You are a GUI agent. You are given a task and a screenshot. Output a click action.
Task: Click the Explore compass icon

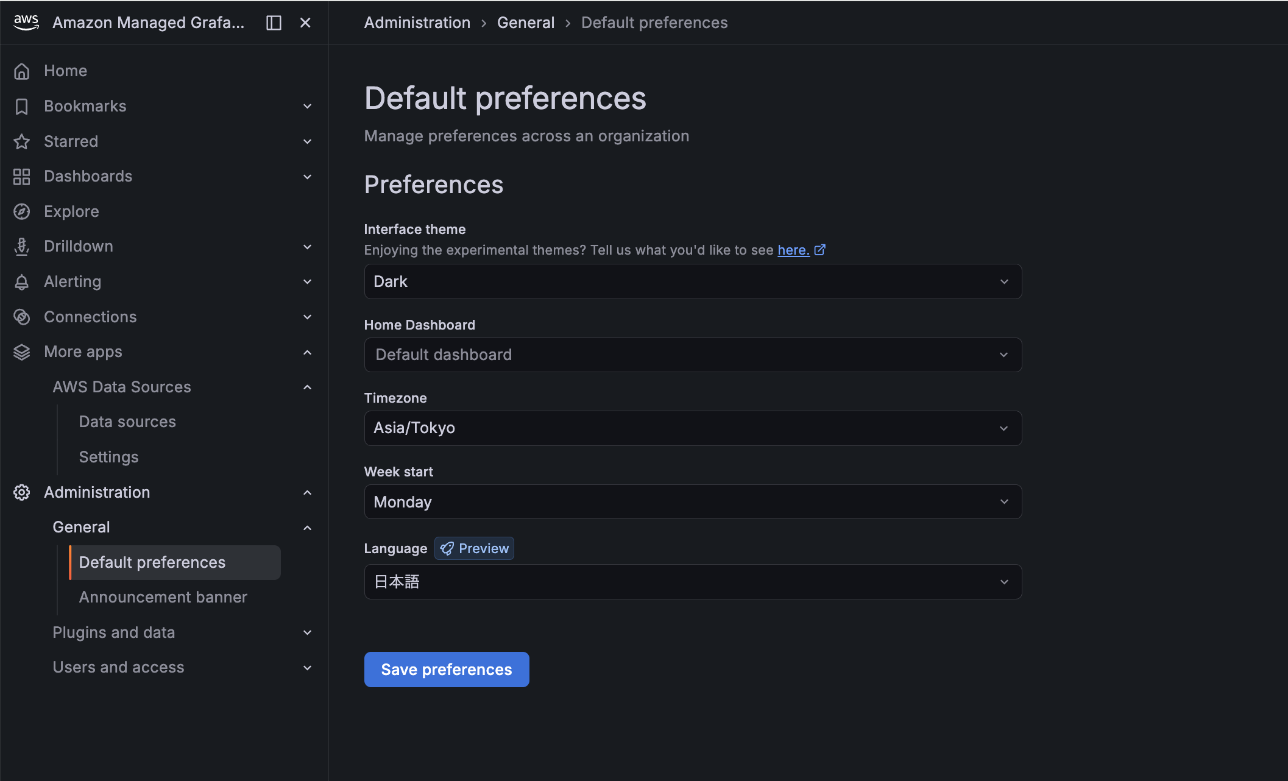point(22,211)
